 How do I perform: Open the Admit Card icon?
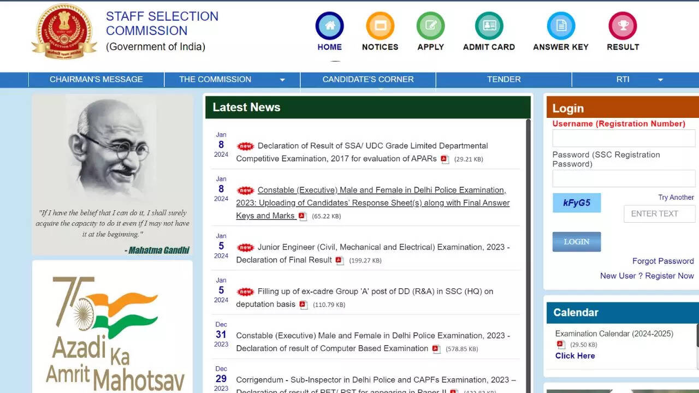489,26
